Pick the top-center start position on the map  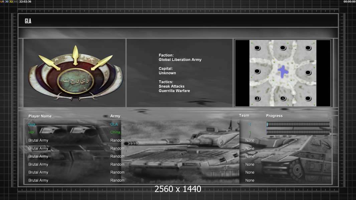coord(283,48)
